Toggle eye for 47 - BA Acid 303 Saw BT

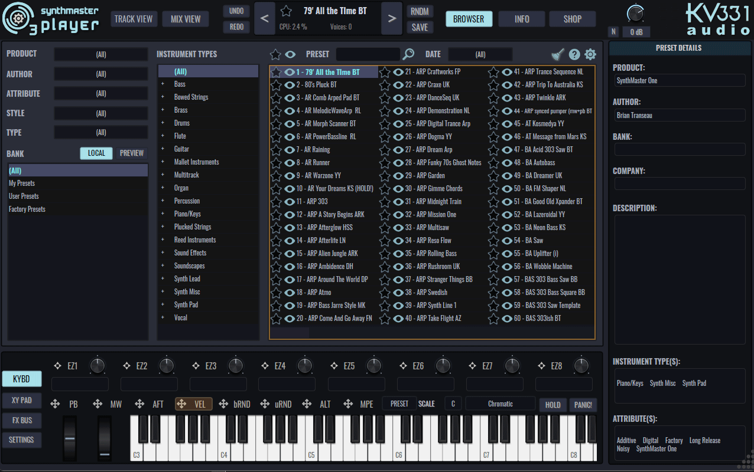507,150
